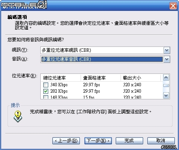Click the lightbulb tip icon
This screenshot has width=179, height=150.
(18, 116)
